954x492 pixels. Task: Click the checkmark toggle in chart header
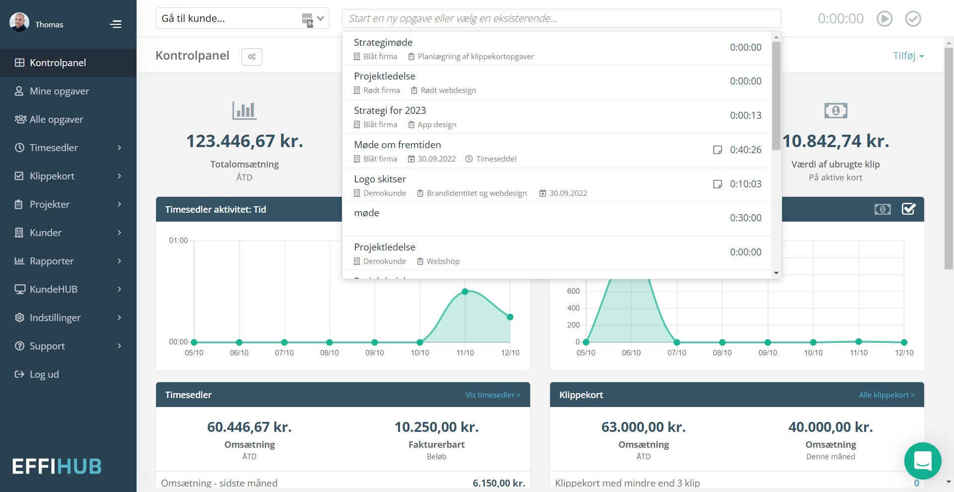point(908,209)
